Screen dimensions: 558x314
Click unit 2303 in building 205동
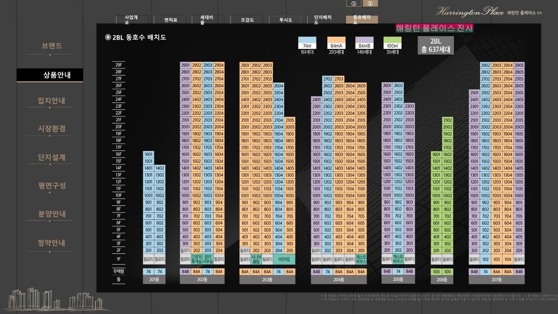[x=409, y=106]
